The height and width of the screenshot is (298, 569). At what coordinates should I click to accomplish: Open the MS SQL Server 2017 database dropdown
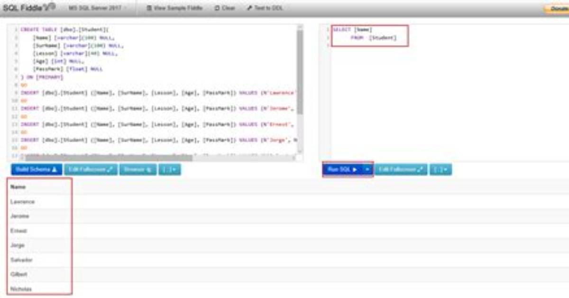(x=97, y=8)
